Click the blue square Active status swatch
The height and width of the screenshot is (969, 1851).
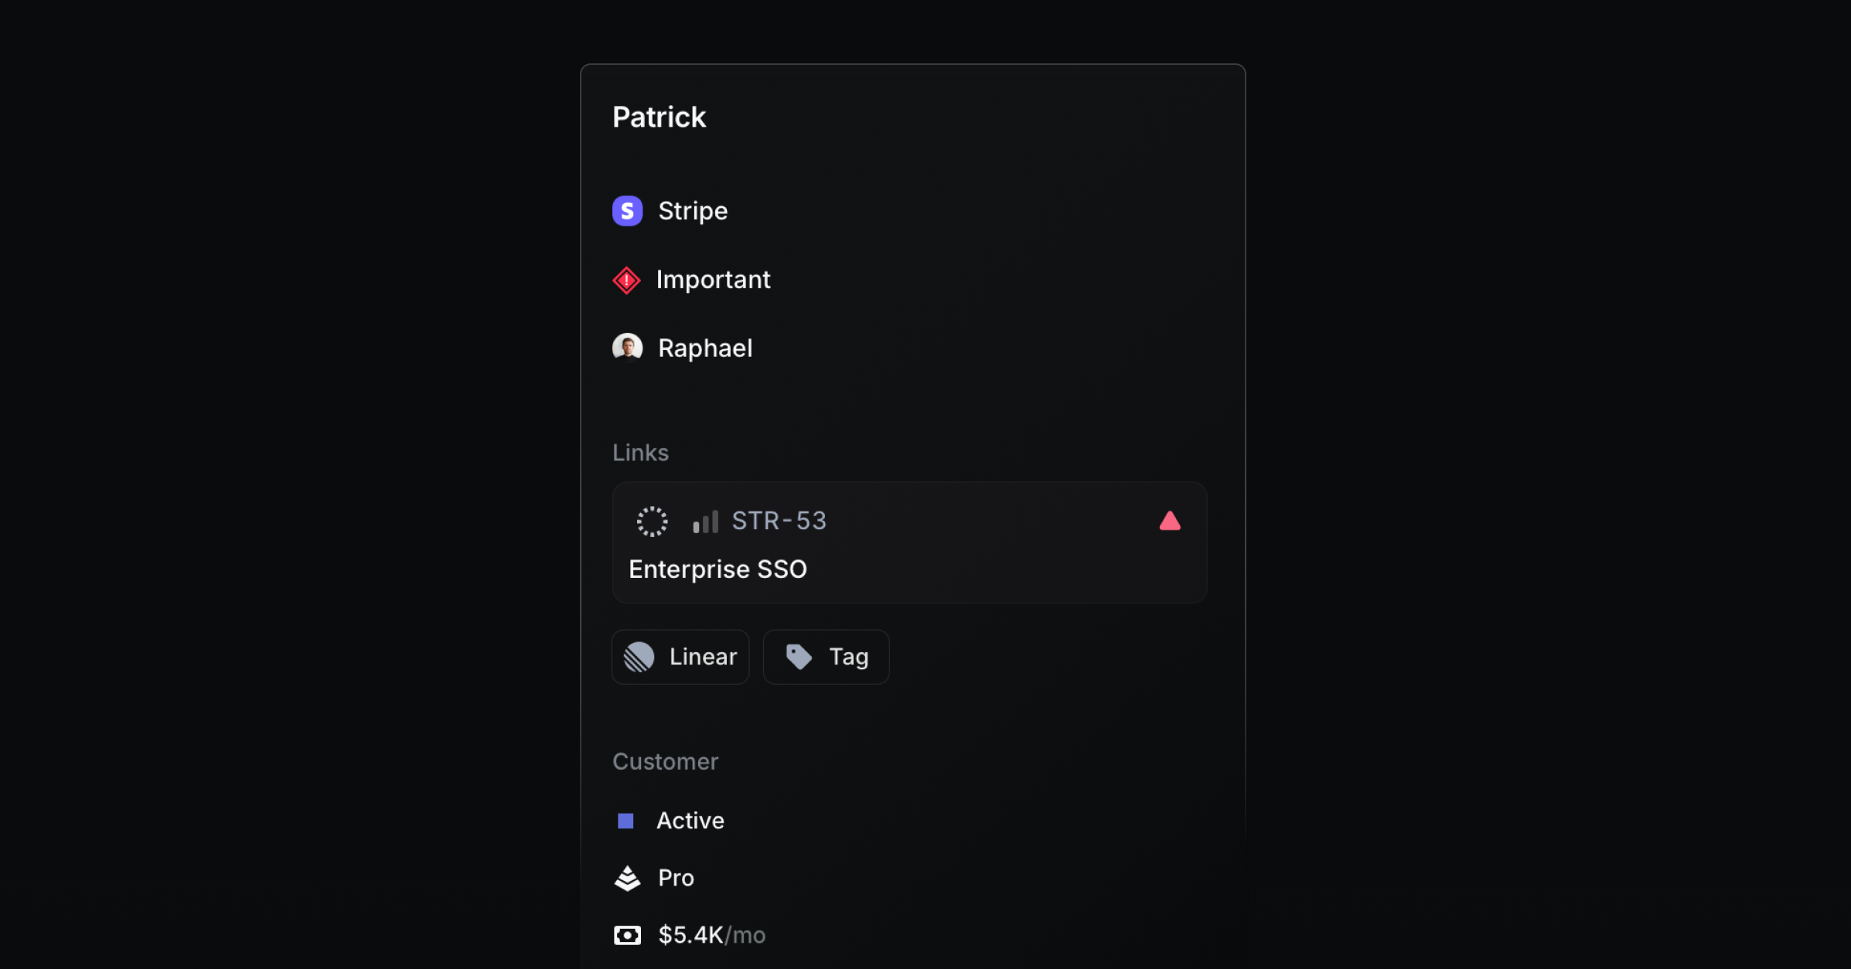coord(626,821)
